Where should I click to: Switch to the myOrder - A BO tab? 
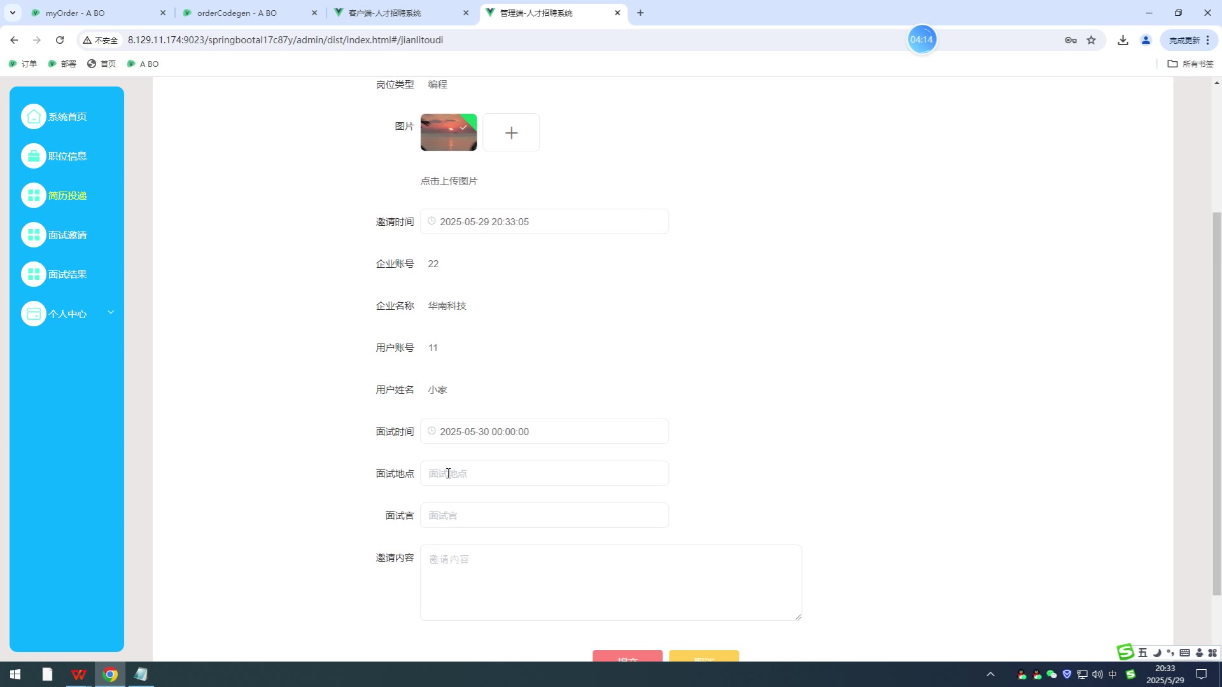coord(95,13)
